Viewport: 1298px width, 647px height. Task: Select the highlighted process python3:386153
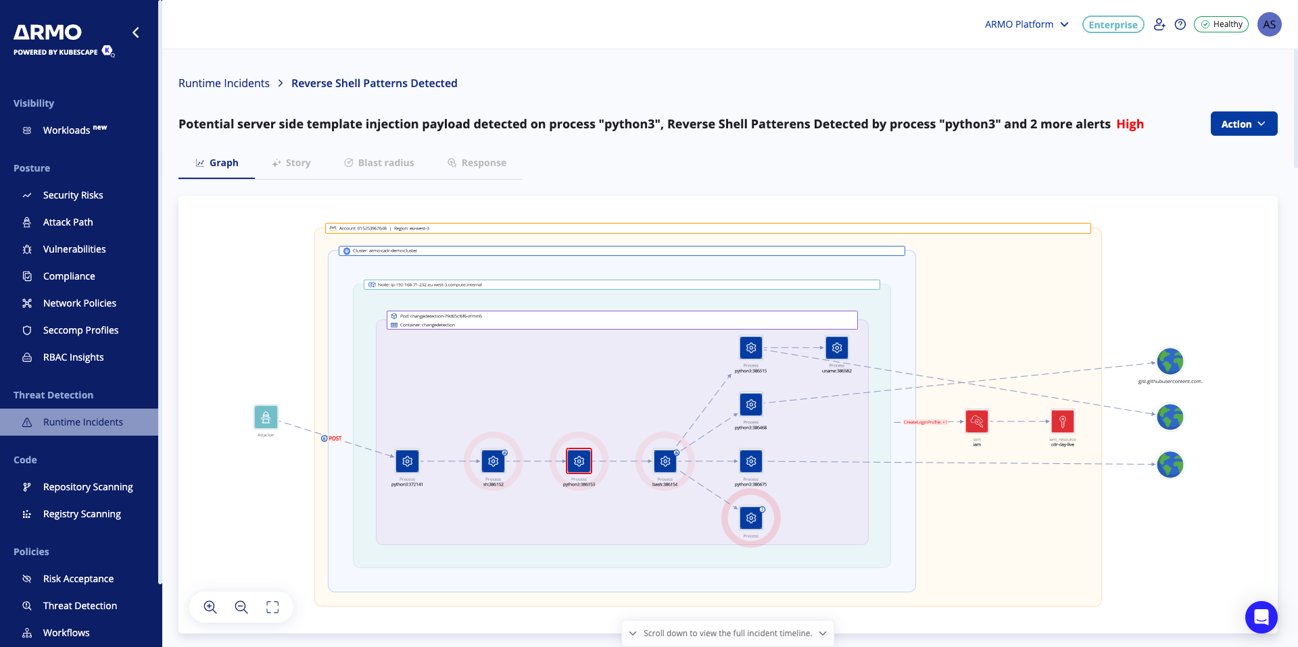[579, 461]
